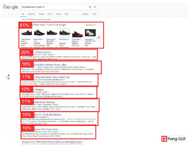Open Tools in the search bar
189x147 pixels.
tap(94, 14)
